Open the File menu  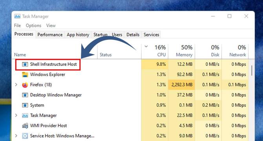17,25
